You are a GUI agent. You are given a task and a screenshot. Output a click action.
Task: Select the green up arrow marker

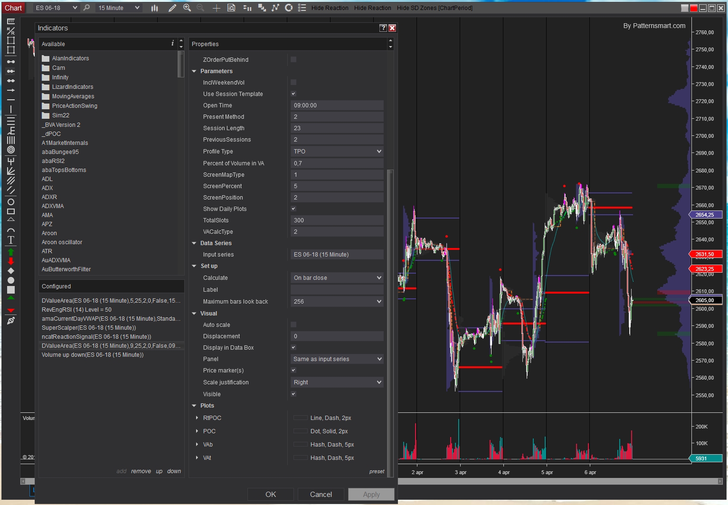11,252
